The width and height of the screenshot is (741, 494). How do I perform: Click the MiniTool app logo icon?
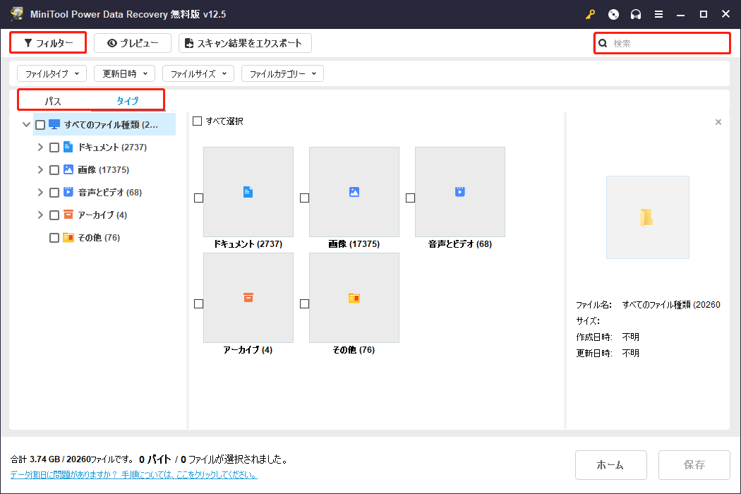[x=17, y=13]
